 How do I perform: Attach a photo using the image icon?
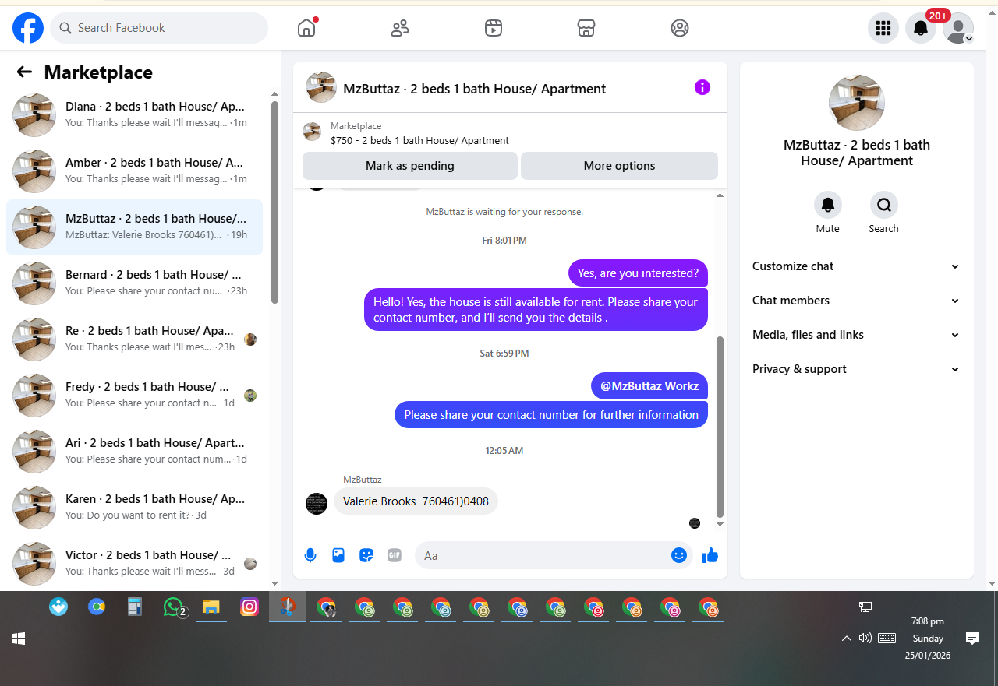338,555
